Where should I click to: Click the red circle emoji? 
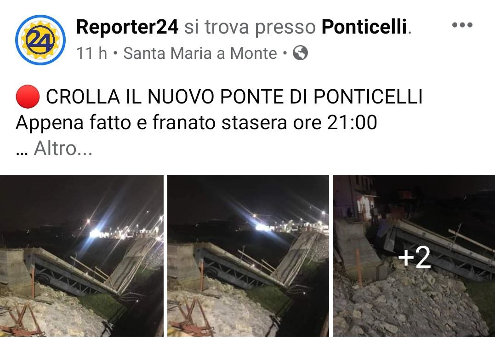pyautogui.click(x=28, y=96)
